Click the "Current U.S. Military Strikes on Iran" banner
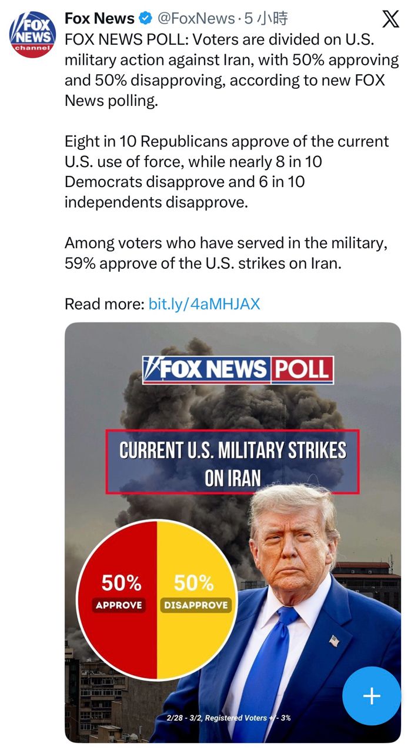 [x=233, y=462]
